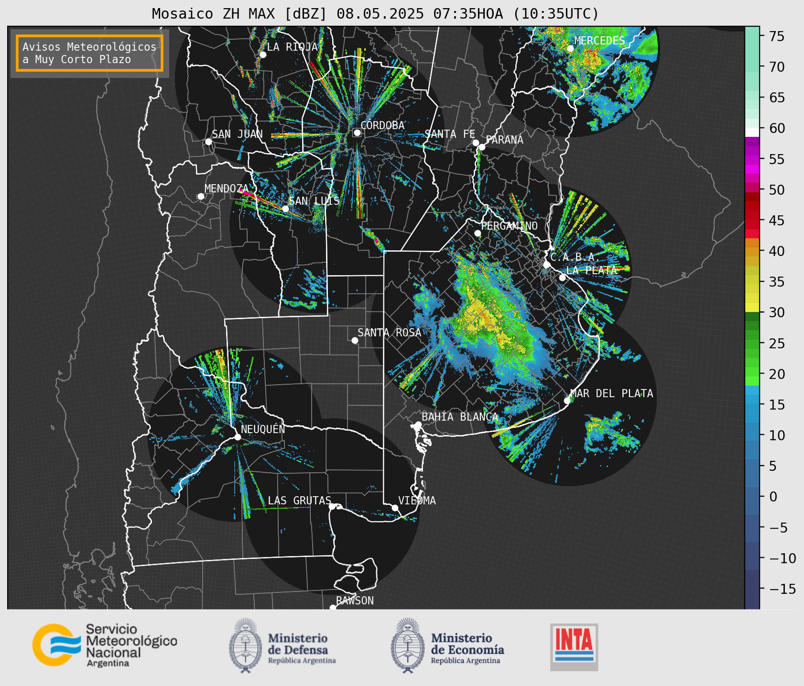Click the NEUQUÉN label
This screenshot has width=804, height=686.
263,429
